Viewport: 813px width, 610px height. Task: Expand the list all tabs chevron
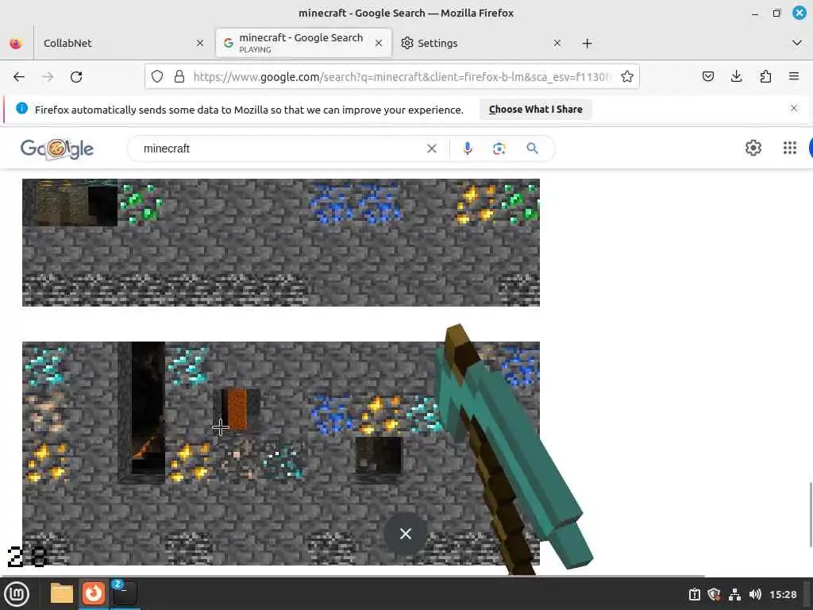797,43
